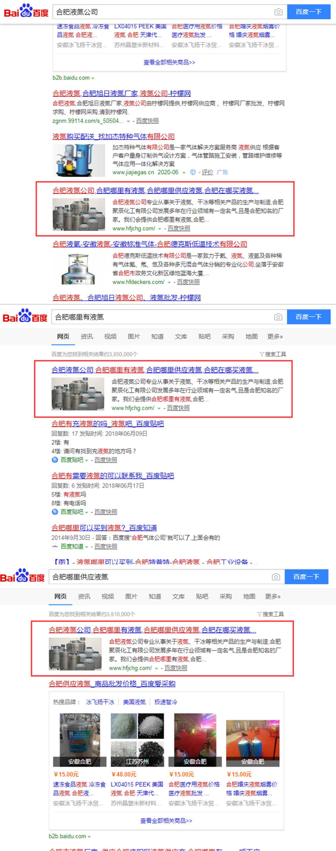Screen dimensions: 336x851
Task: Select 知道 tab in 合肥哪里供应液氮 search
Action: [155, 596]
